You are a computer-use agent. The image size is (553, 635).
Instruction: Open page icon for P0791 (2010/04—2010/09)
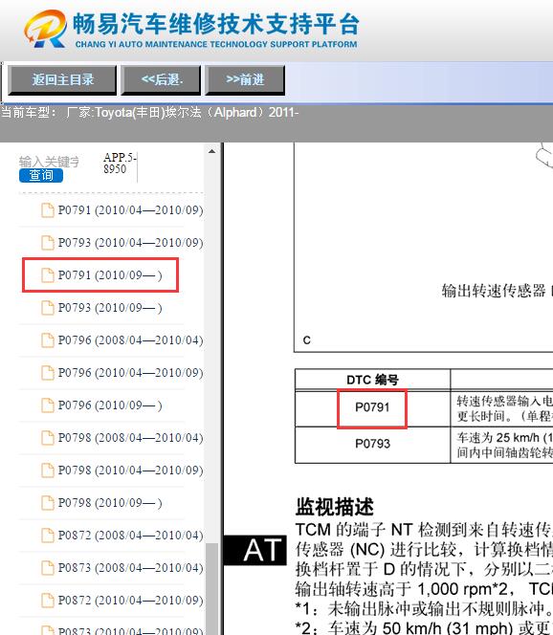coord(48,210)
